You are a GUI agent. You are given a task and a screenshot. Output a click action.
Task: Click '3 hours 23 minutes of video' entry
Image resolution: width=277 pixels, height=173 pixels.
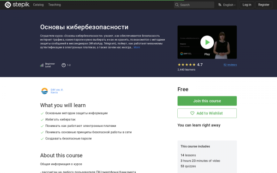pyautogui.click(x=200, y=161)
